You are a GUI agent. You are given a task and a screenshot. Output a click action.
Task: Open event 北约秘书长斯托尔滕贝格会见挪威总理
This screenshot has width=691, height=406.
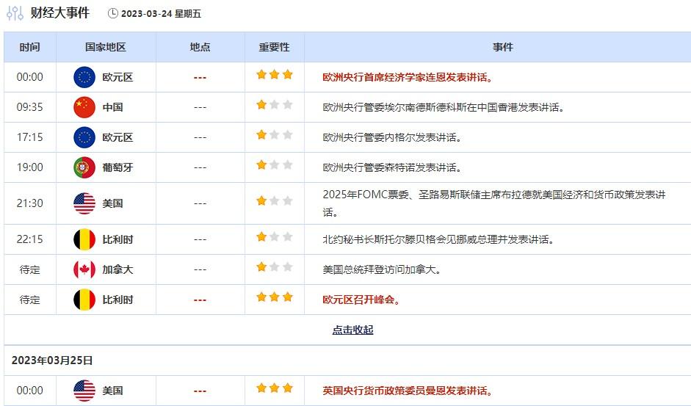[x=438, y=239]
